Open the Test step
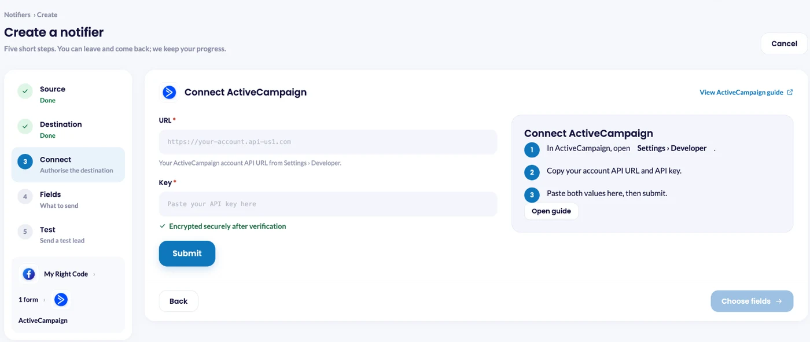 click(x=68, y=235)
